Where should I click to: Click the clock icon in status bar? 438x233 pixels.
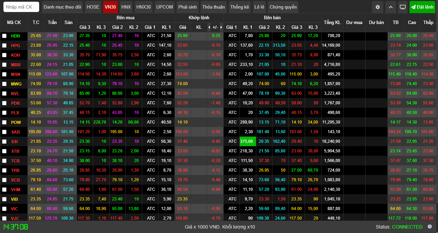pyautogui.click(x=430, y=226)
